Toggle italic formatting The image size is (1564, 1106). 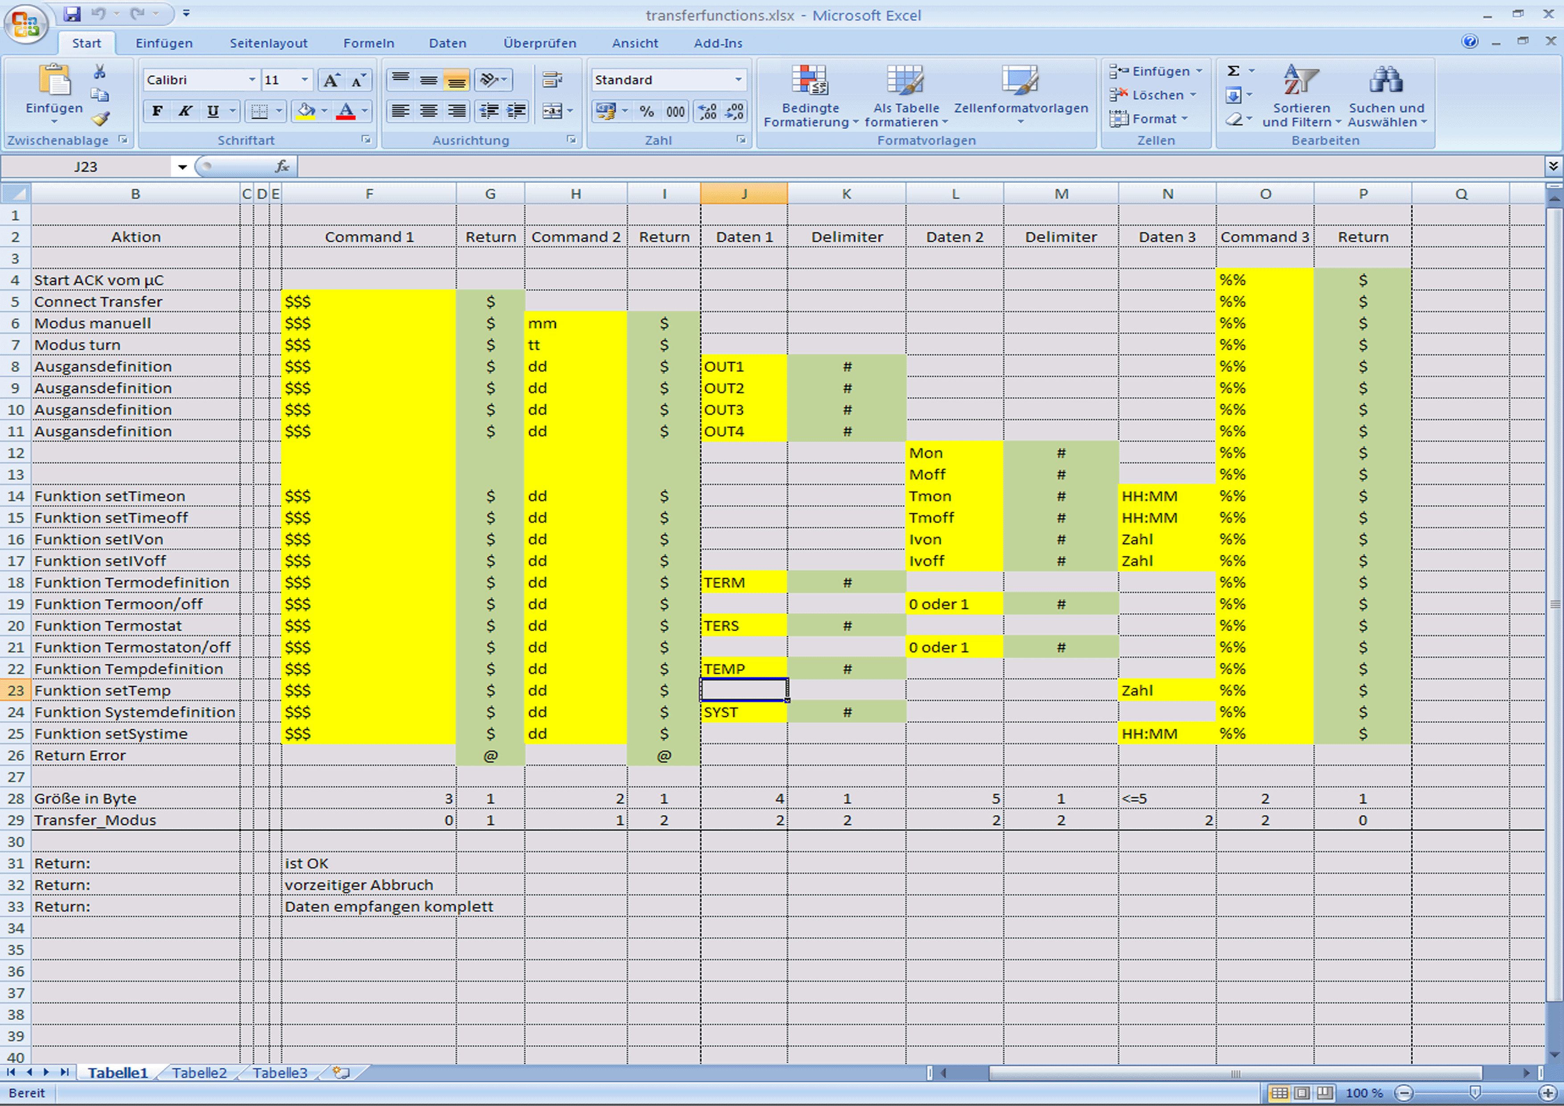point(185,111)
